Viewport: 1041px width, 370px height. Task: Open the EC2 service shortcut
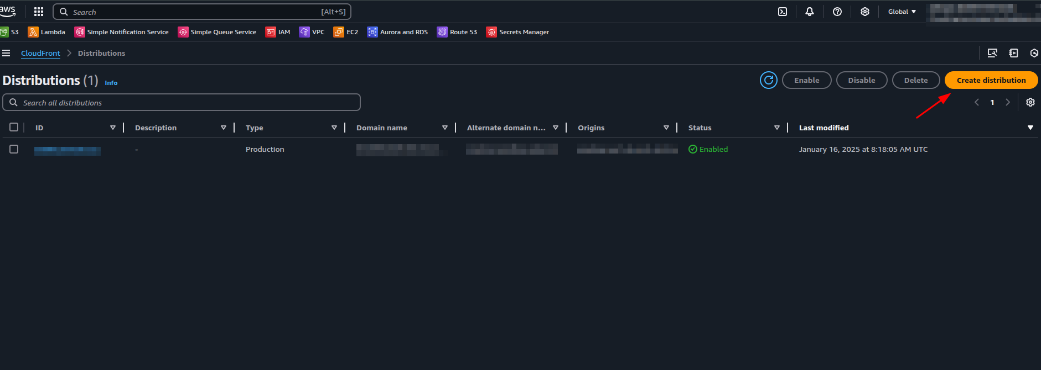click(x=346, y=32)
